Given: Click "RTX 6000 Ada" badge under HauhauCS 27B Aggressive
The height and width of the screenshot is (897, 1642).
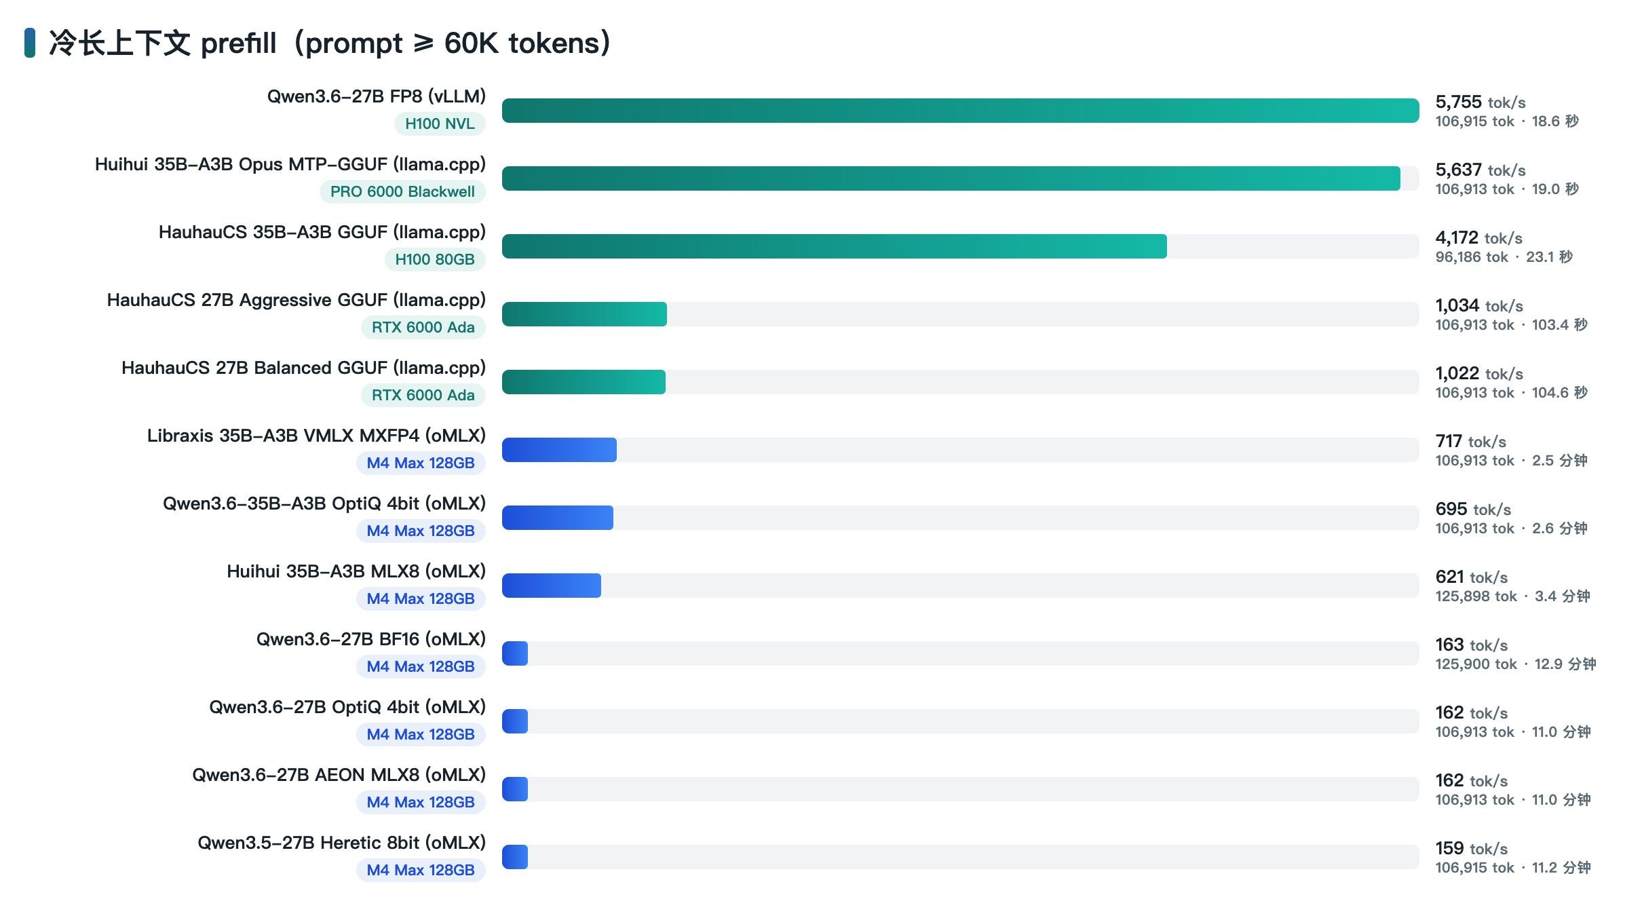Looking at the screenshot, I should 423,327.
